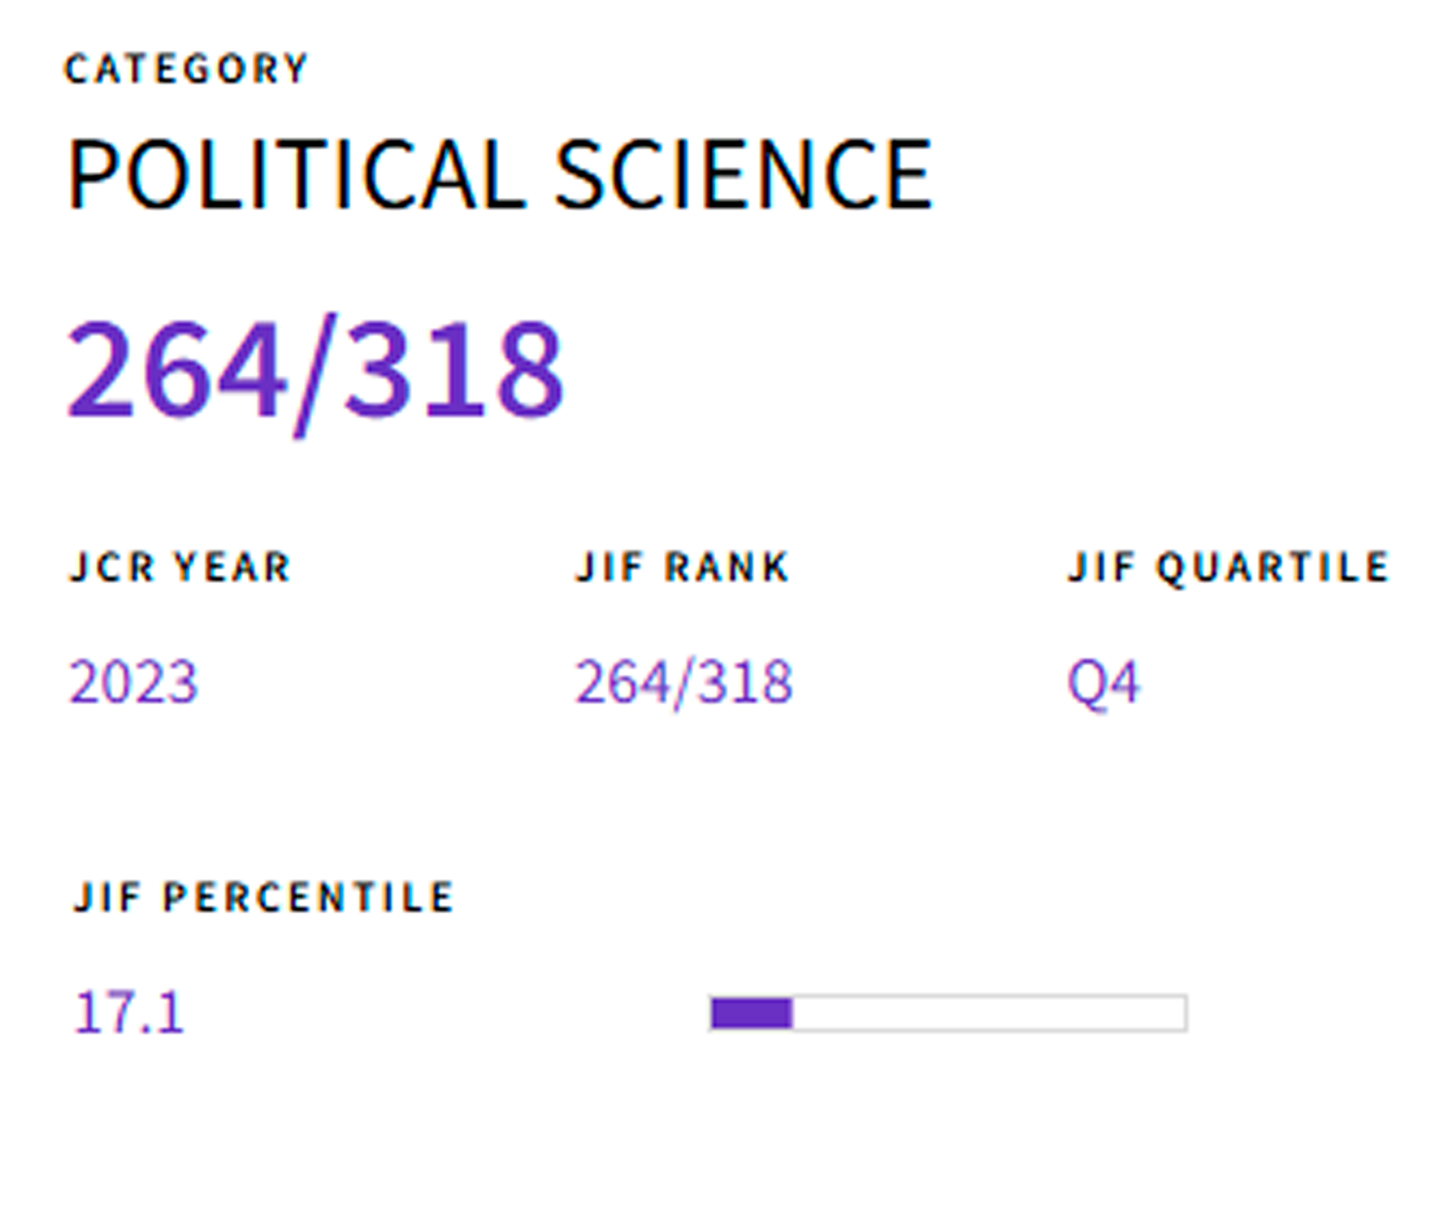Click the JIF RANK column header
1430x1210 pixels.
pos(682,567)
